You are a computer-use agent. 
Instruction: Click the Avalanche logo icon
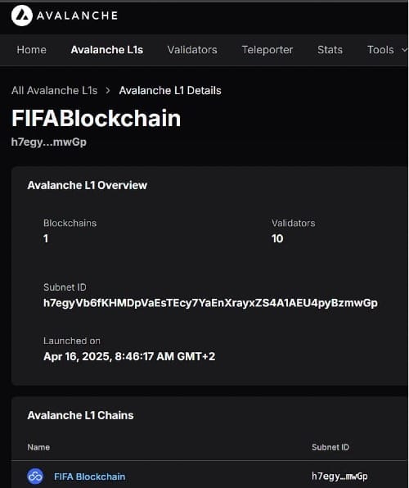22,16
